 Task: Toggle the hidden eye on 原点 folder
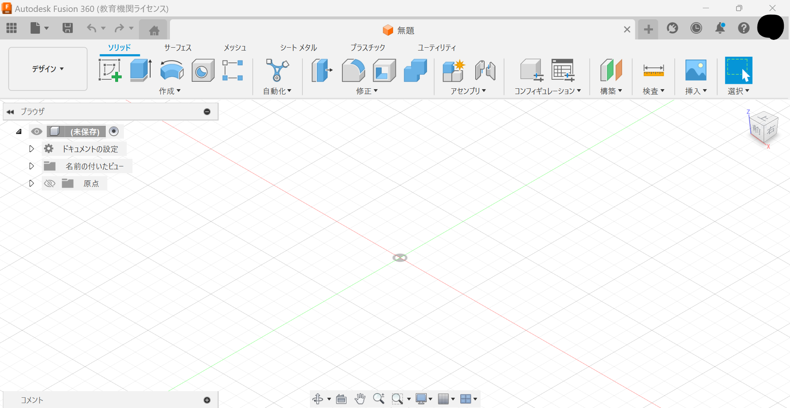[x=49, y=183]
